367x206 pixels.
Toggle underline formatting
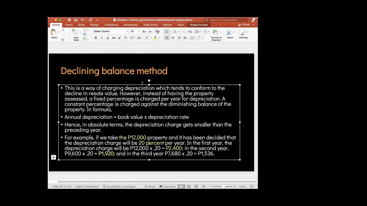coord(108,38)
